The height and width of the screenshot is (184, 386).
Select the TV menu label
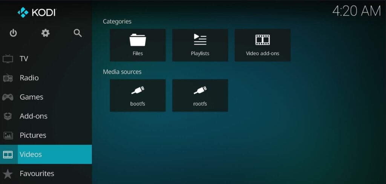click(24, 59)
